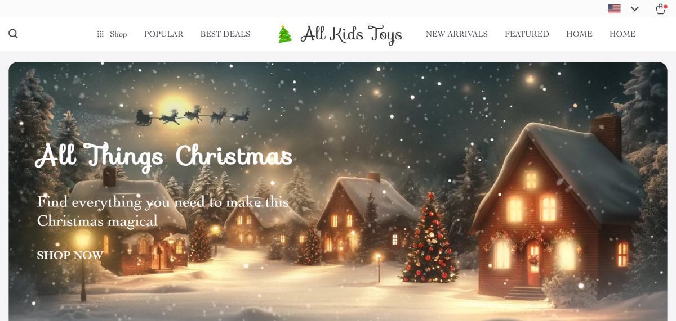
Task: Click the All Things Christmas heading
Action: 164,156
